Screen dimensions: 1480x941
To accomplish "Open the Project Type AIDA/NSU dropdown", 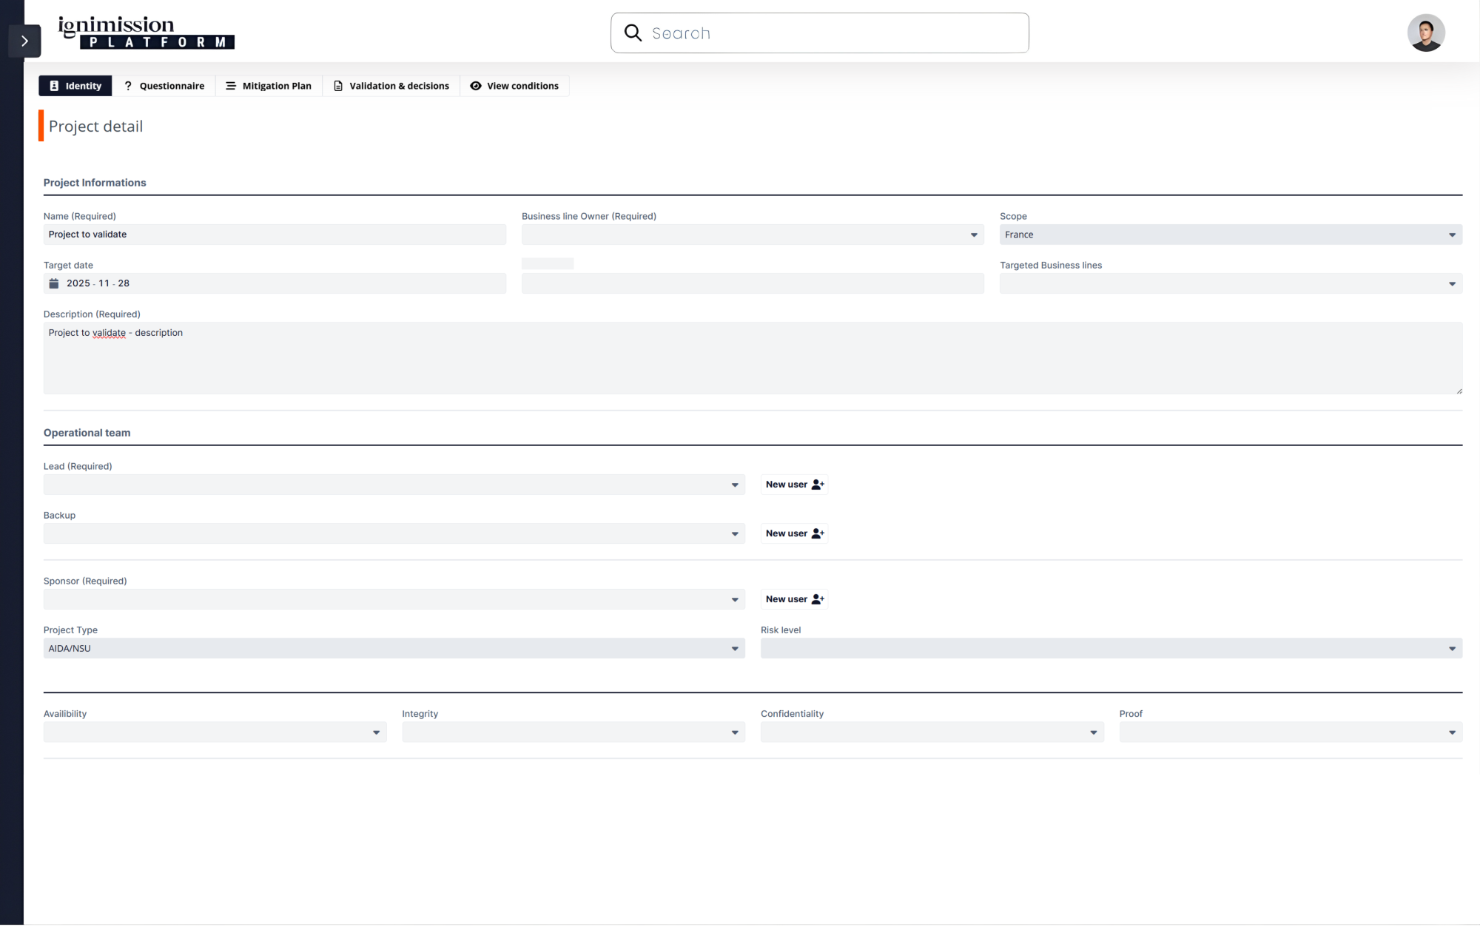I will tap(394, 648).
